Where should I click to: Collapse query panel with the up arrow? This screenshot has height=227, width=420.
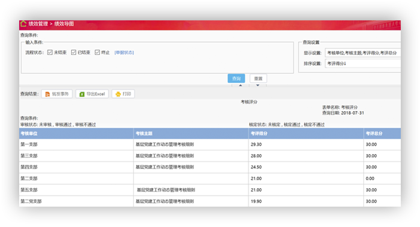pyautogui.click(x=241, y=85)
